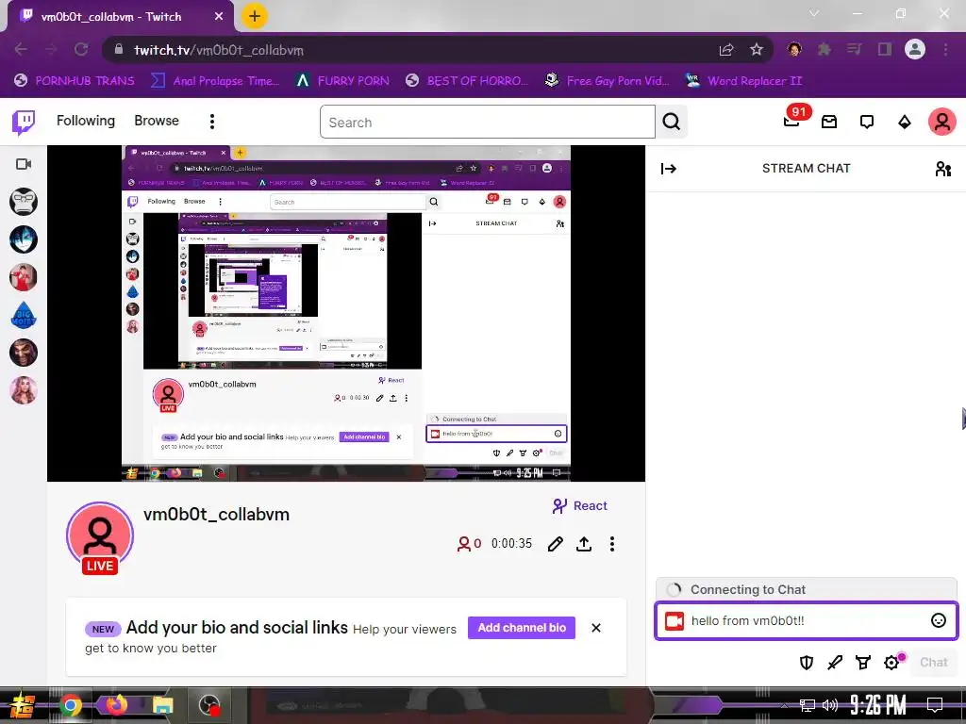Open the taskbar notification center icon
The width and height of the screenshot is (966, 724).
point(935,705)
